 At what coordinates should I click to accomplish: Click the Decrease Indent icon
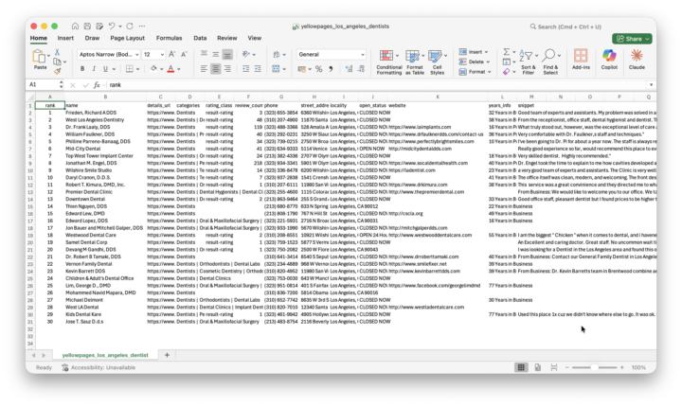[245, 69]
